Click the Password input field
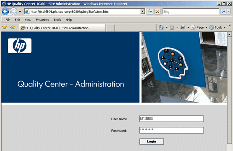The image size is (233, 151). pos(171,130)
